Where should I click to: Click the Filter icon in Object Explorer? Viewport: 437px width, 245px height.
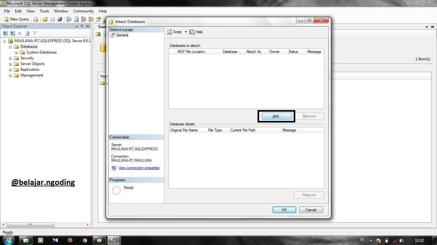34,33
